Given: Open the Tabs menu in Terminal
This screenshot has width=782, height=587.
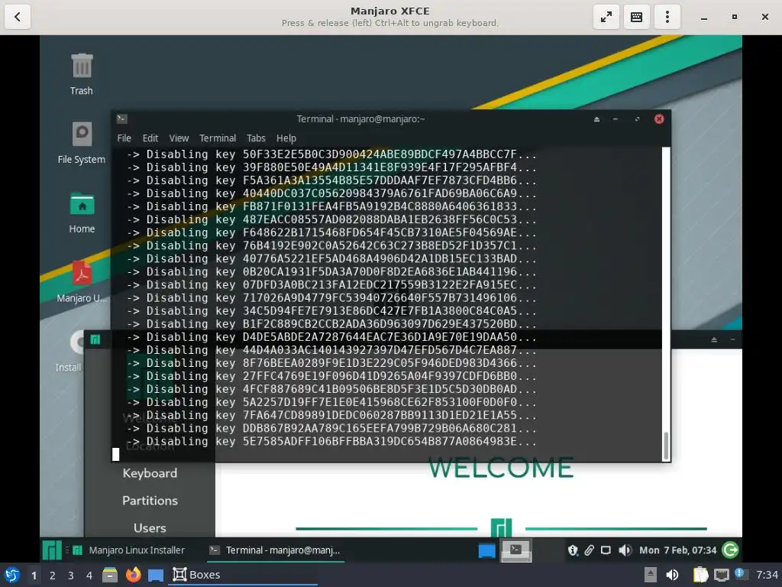Looking at the screenshot, I should (256, 138).
